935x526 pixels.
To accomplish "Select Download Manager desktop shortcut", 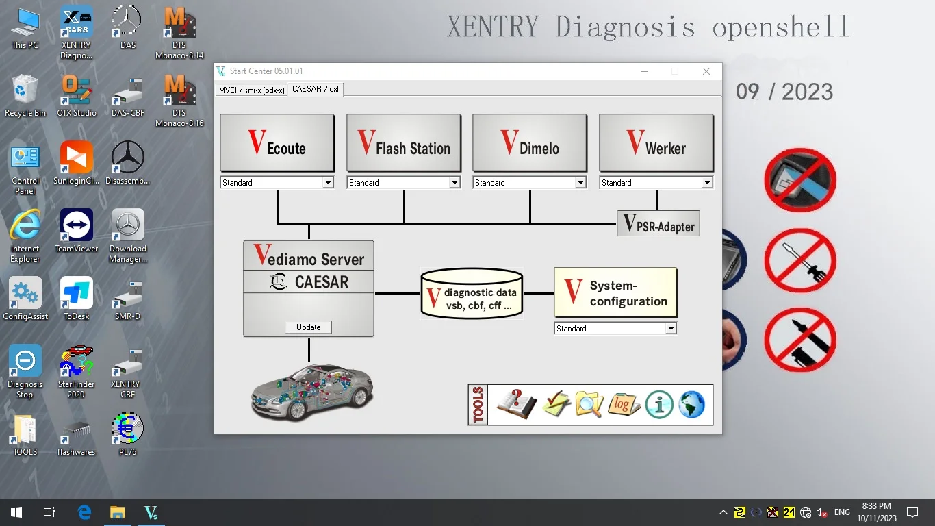I will (128, 236).
